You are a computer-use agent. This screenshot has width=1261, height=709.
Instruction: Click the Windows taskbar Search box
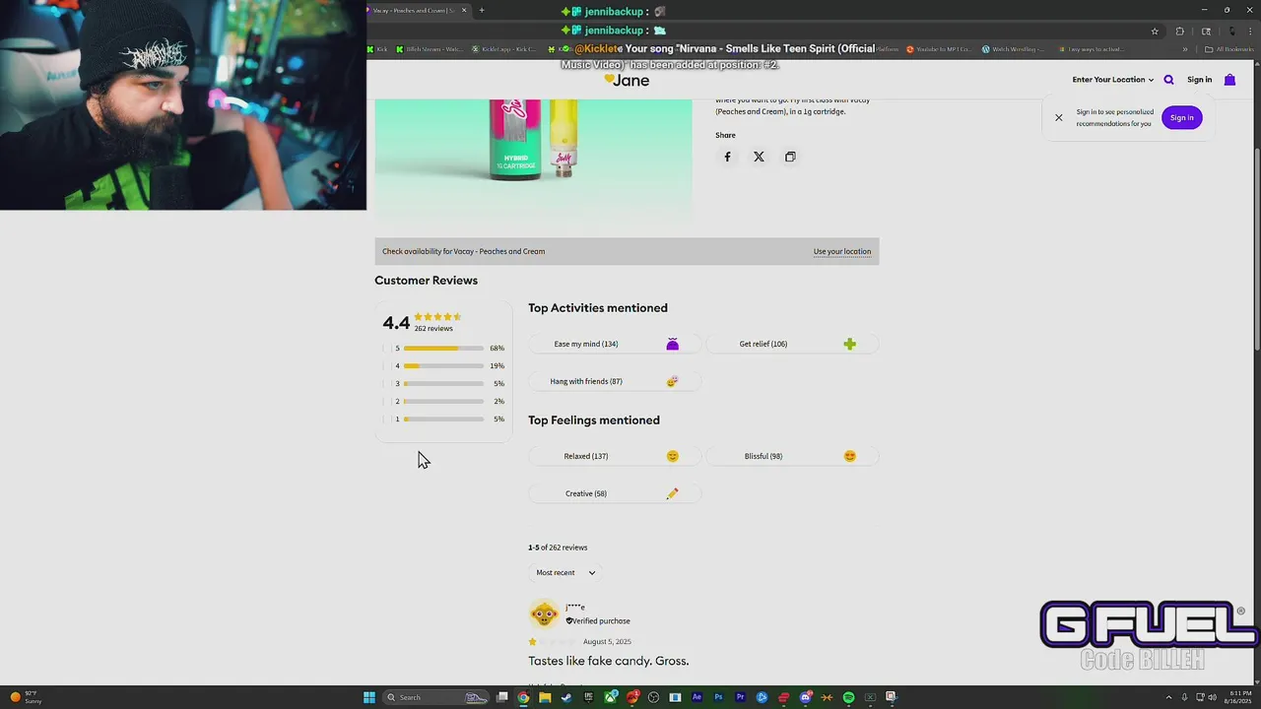click(x=433, y=697)
